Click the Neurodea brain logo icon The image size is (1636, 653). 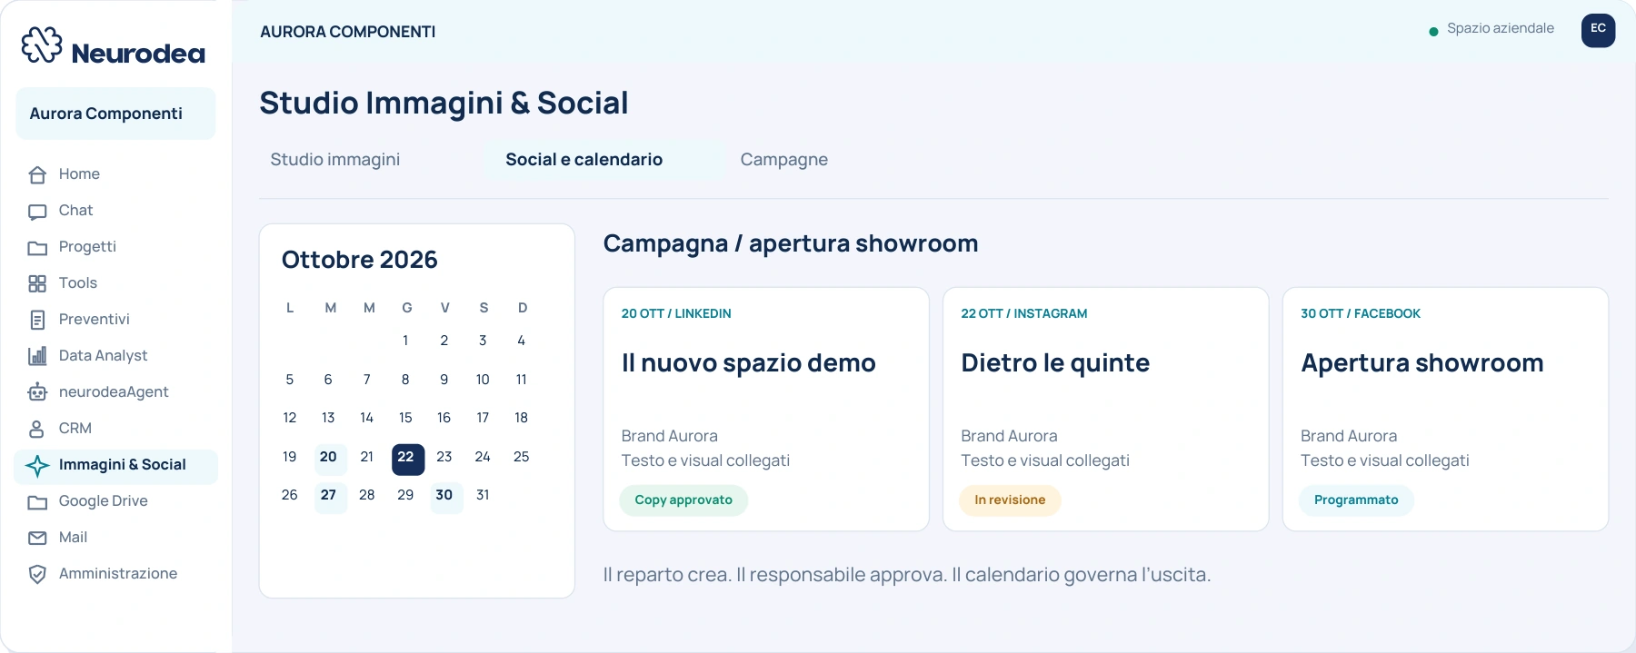click(42, 45)
